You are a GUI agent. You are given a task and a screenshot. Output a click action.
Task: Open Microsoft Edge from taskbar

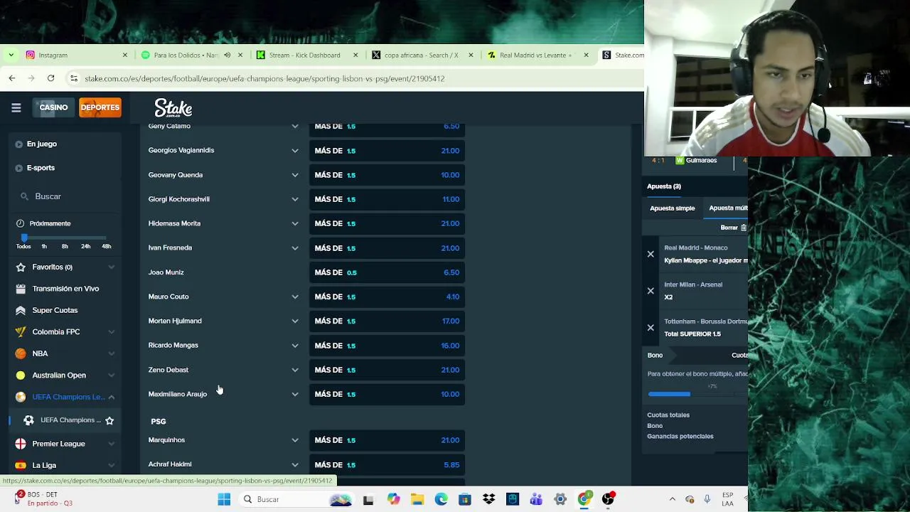click(441, 499)
